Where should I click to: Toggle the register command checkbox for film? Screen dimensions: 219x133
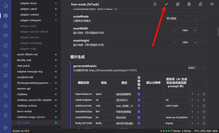[139, 111]
